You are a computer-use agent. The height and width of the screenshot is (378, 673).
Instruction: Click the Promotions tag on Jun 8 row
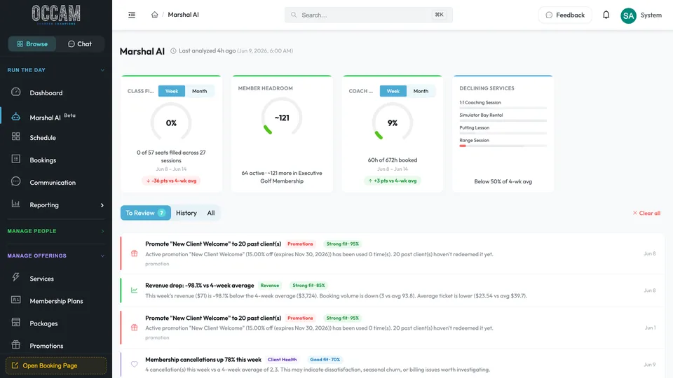(300, 244)
